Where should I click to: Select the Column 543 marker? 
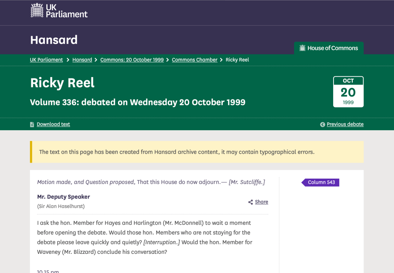pos(321,182)
